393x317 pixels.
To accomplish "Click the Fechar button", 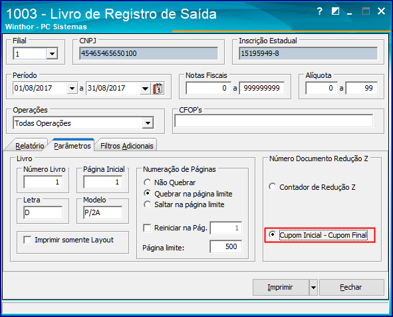I will coord(351,288).
